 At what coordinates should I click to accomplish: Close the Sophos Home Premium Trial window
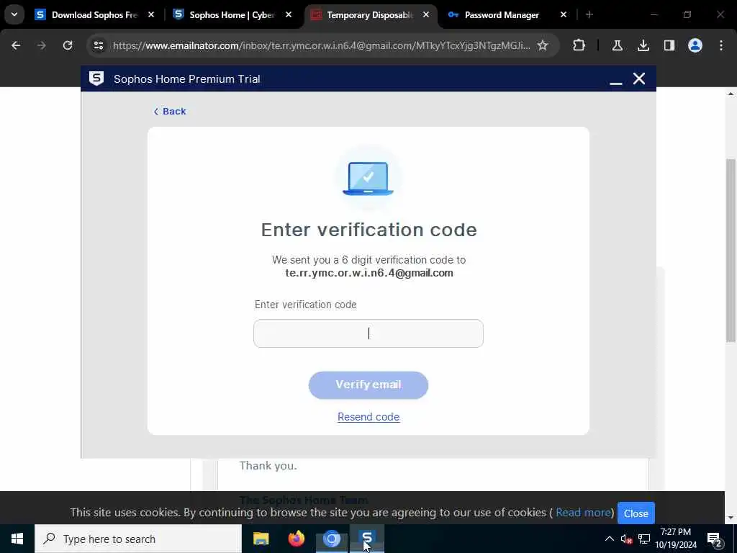639,78
